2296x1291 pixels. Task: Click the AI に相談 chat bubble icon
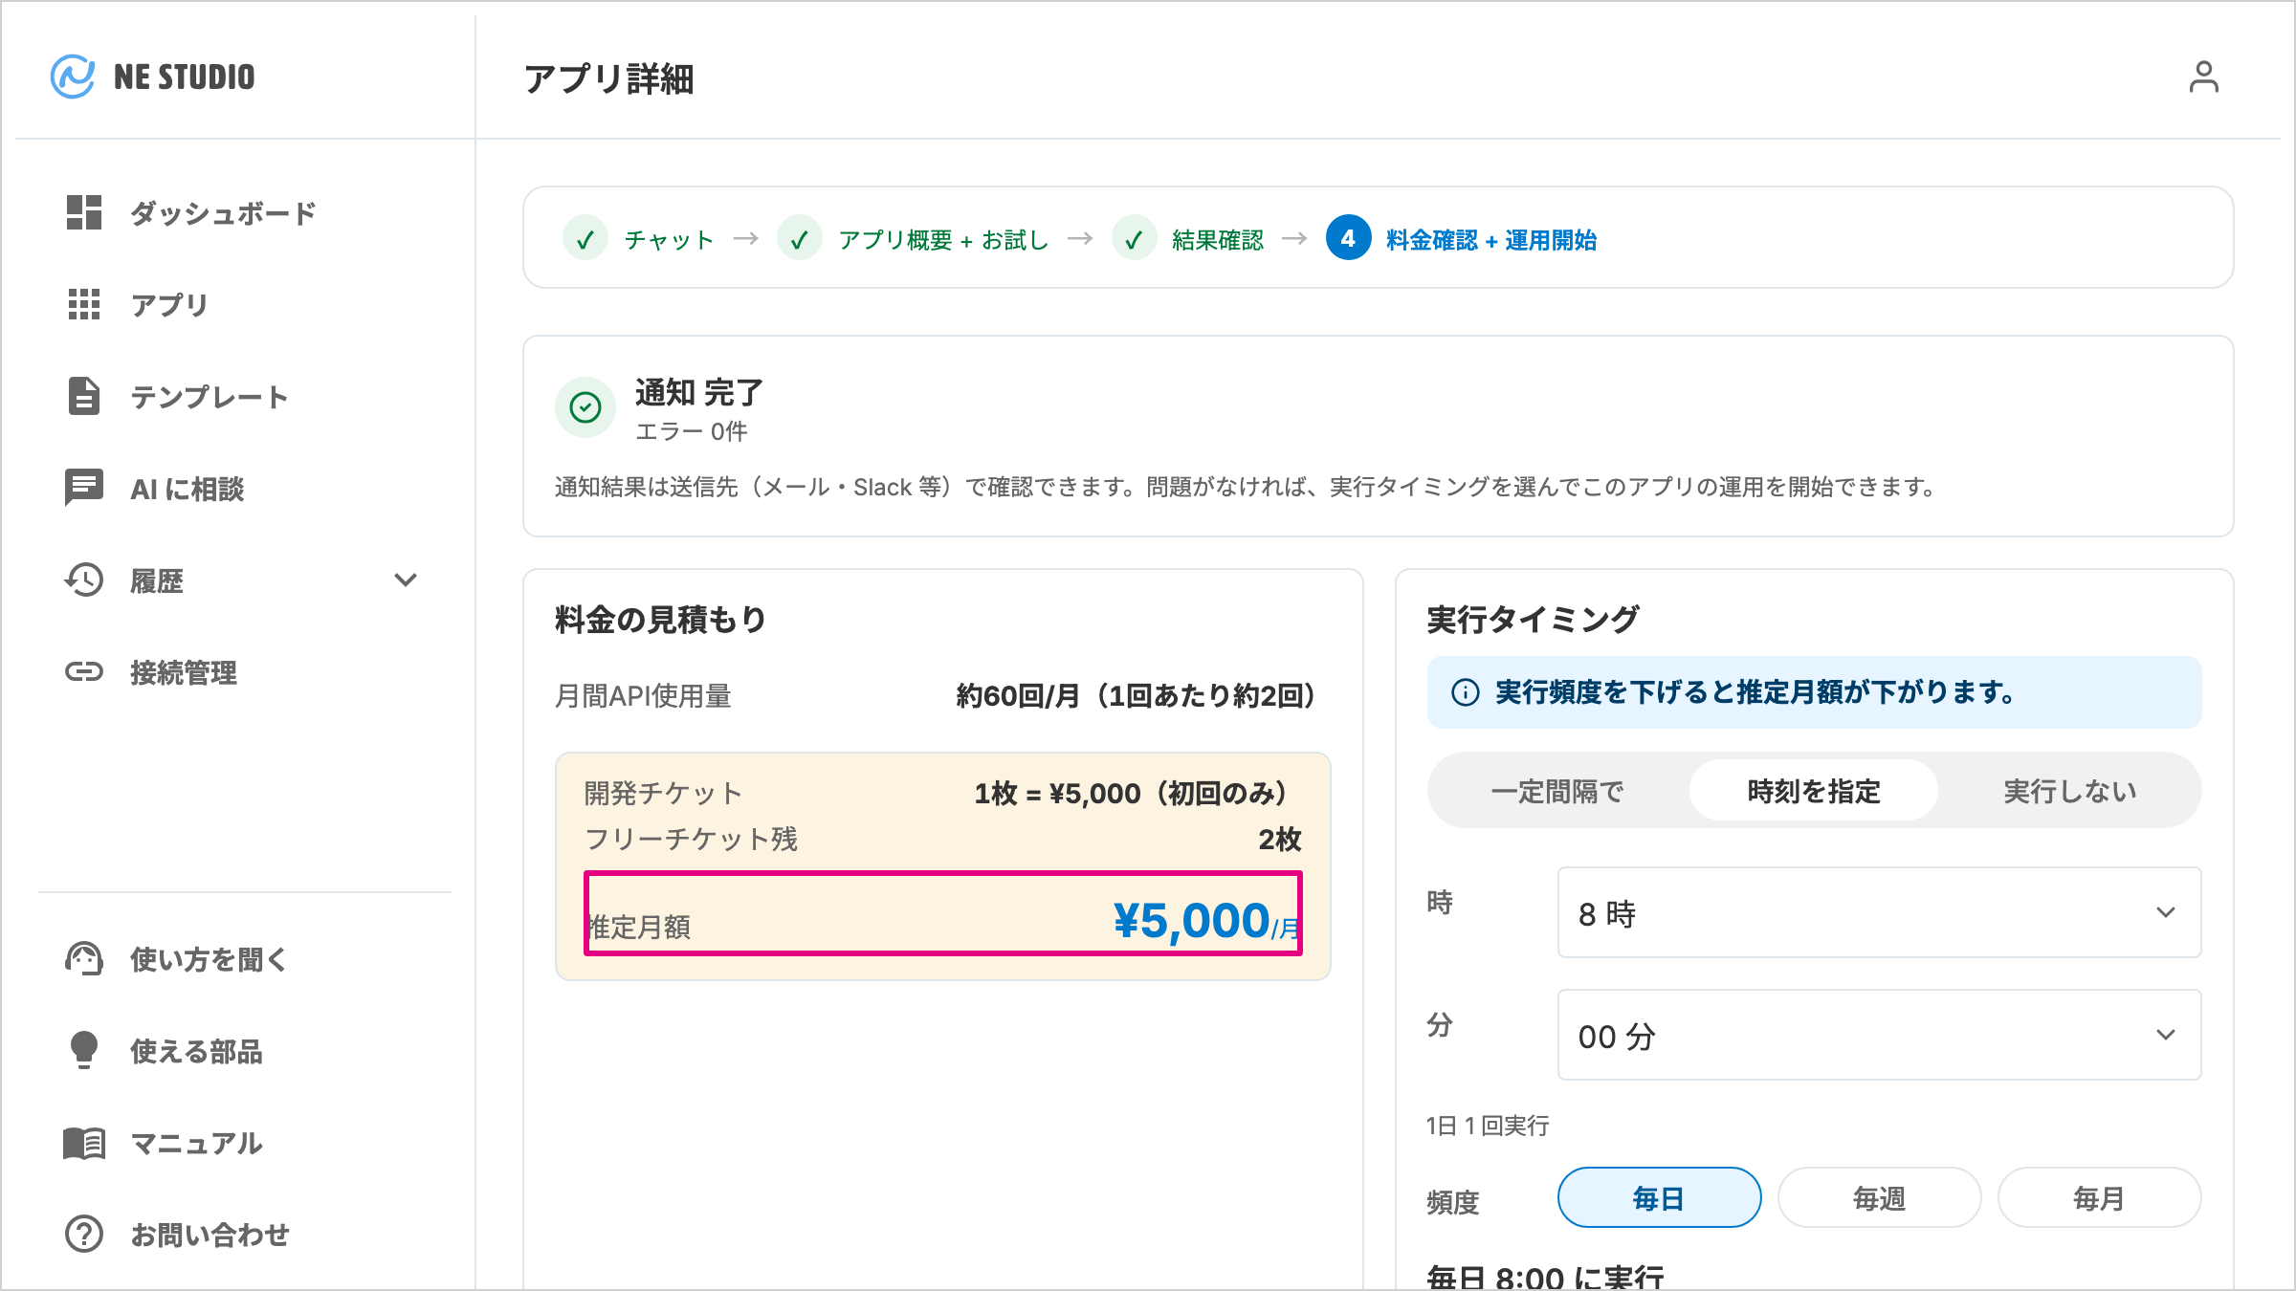[x=84, y=488]
